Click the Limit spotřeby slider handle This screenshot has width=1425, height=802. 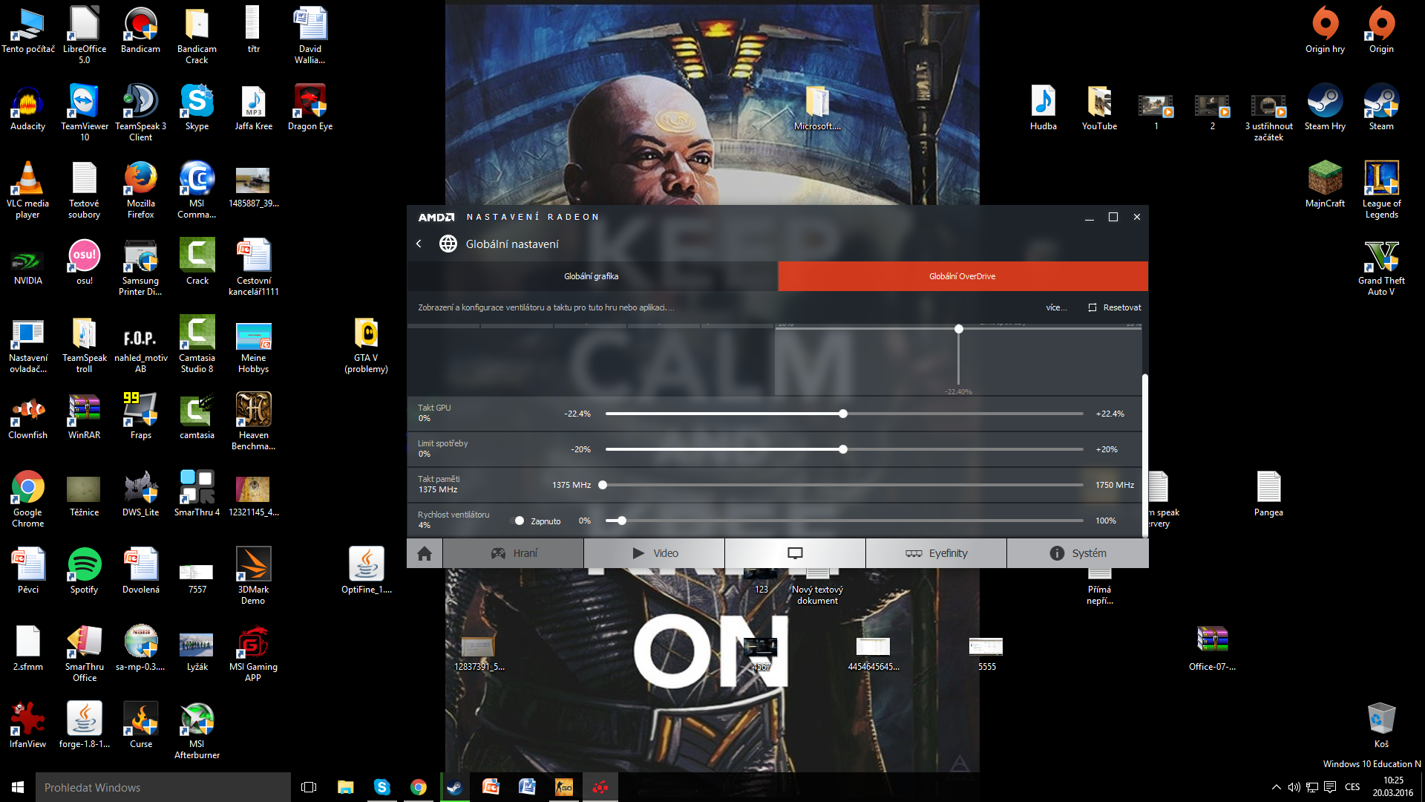click(843, 449)
